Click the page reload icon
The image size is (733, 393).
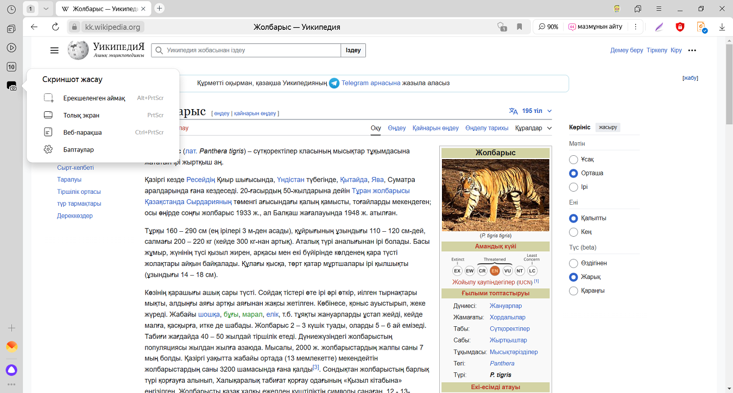[55, 27]
